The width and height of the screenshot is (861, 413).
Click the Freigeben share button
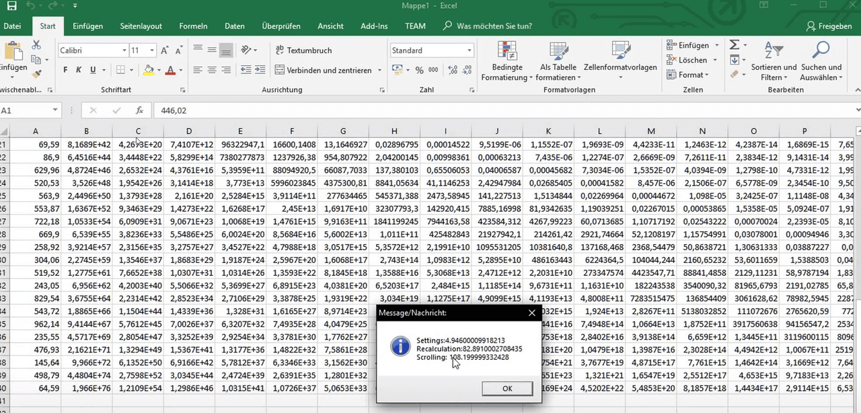coord(829,26)
